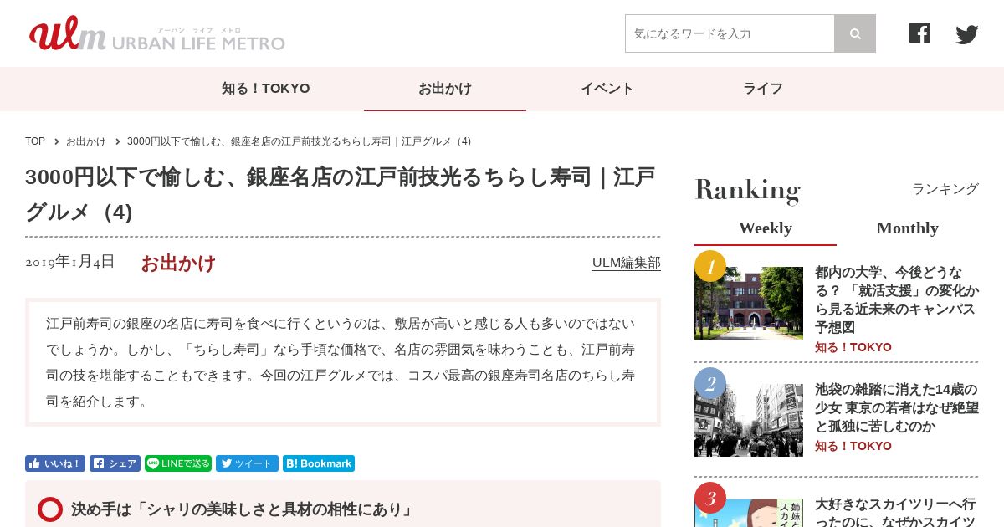Open the ULM編集部 author link
This screenshot has height=527, width=1004.
[627, 263]
